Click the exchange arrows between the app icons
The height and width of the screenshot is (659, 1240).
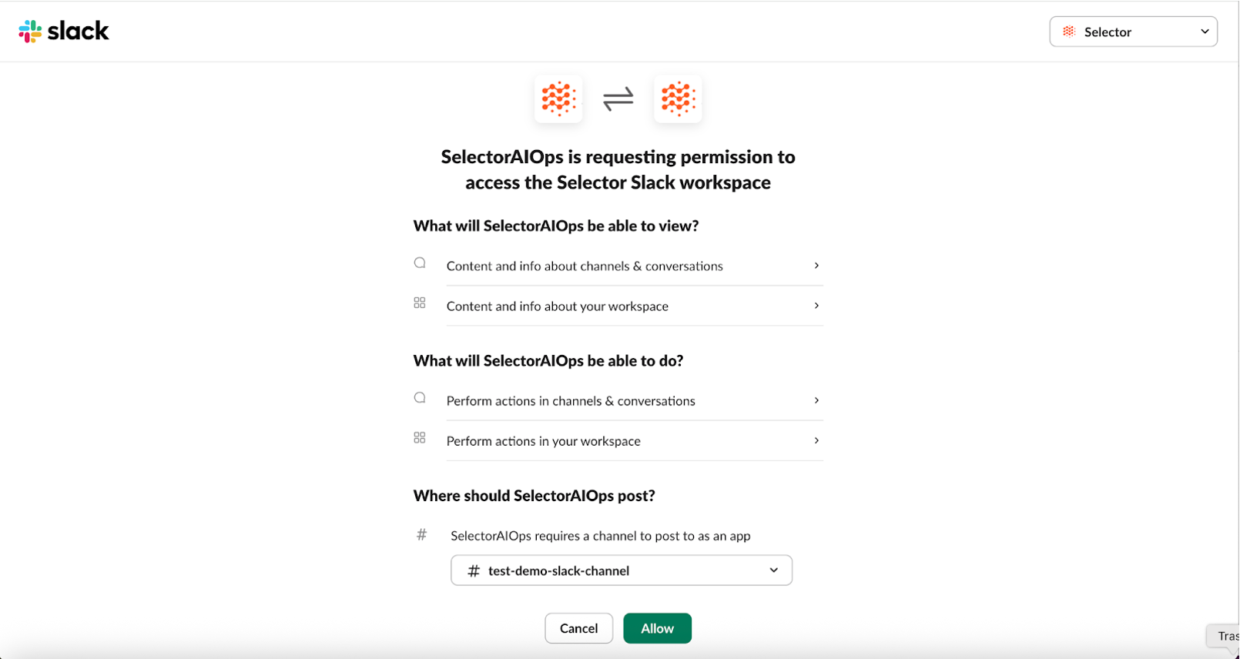pyautogui.click(x=618, y=99)
